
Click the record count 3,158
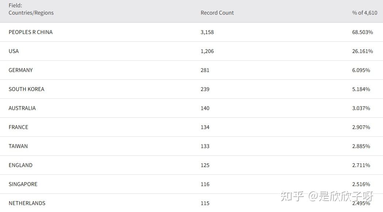[x=207, y=32]
